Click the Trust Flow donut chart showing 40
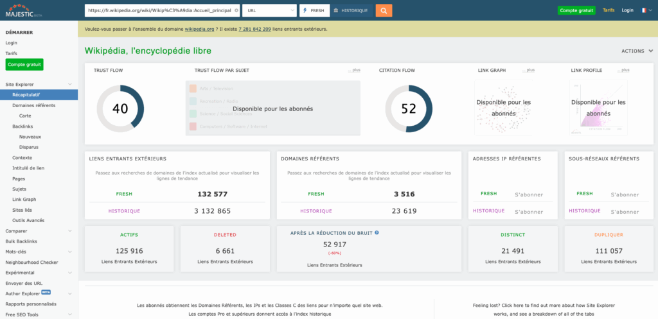 [x=120, y=108]
